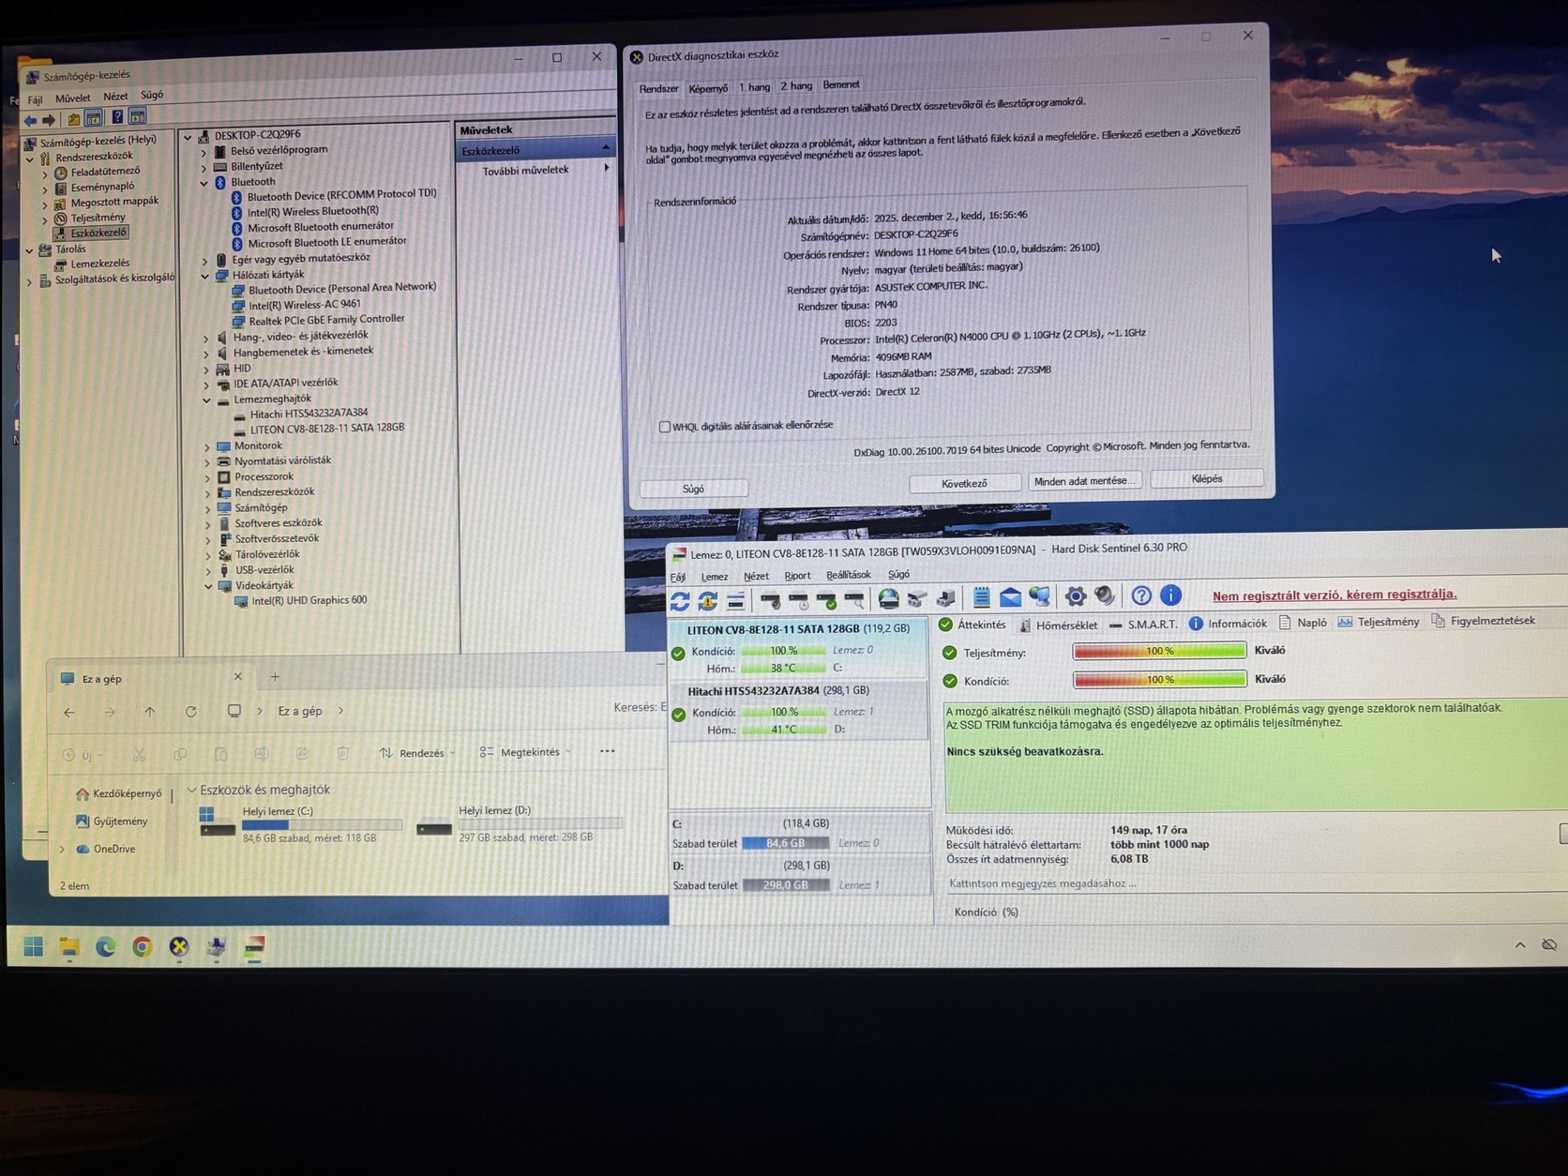Click the blue help icon in Computer Management toolbar
This screenshot has width=1568, height=1176.
117,117
